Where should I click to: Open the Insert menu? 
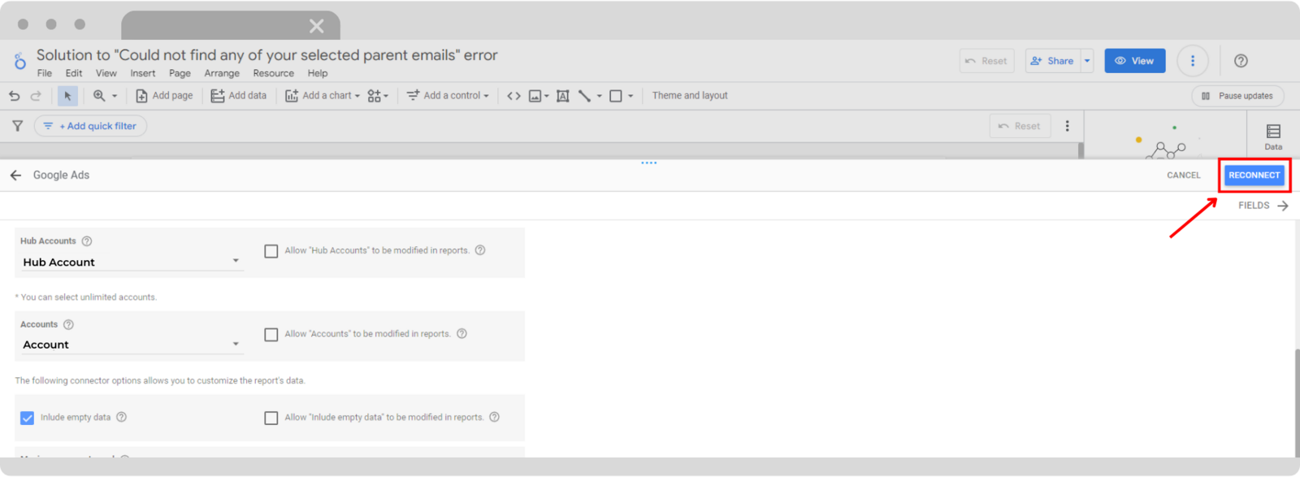pos(143,73)
